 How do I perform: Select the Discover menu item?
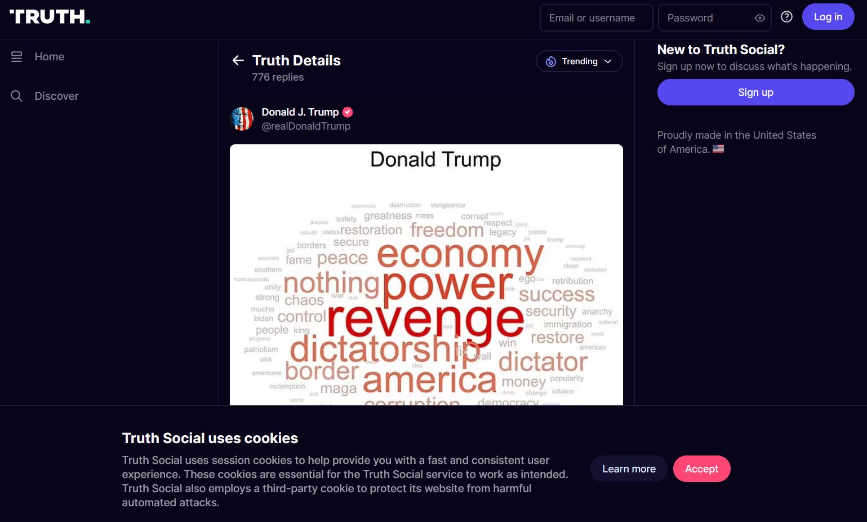pyautogui.click(x=57, y=96)
